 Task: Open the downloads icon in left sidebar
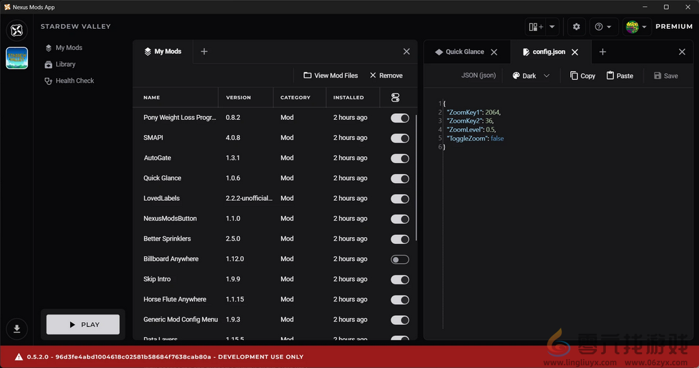click(x=17, y=329)
